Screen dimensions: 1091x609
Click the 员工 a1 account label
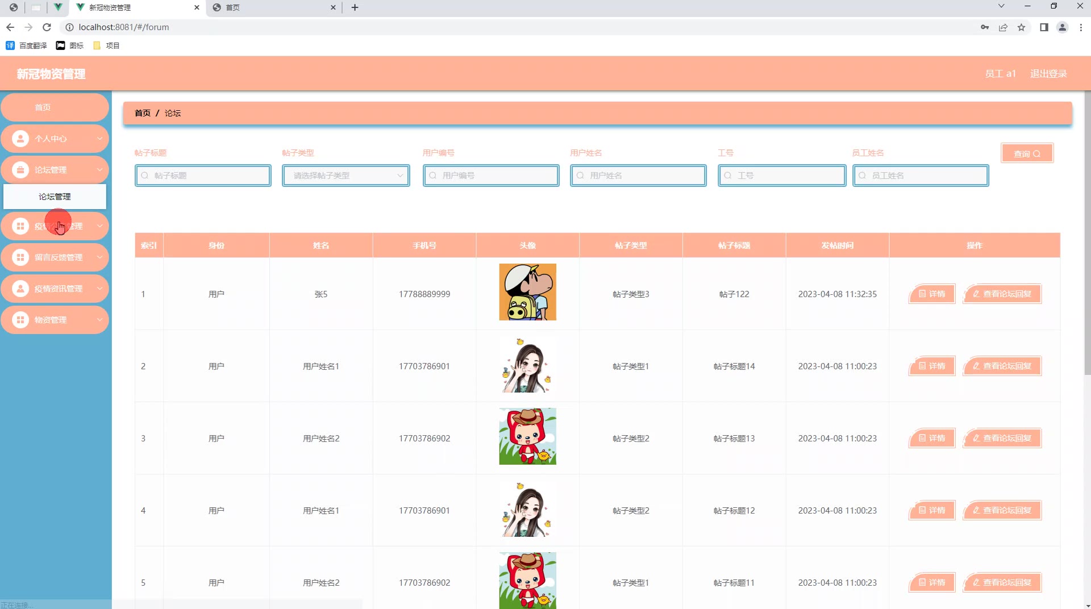click(1000, 74)
